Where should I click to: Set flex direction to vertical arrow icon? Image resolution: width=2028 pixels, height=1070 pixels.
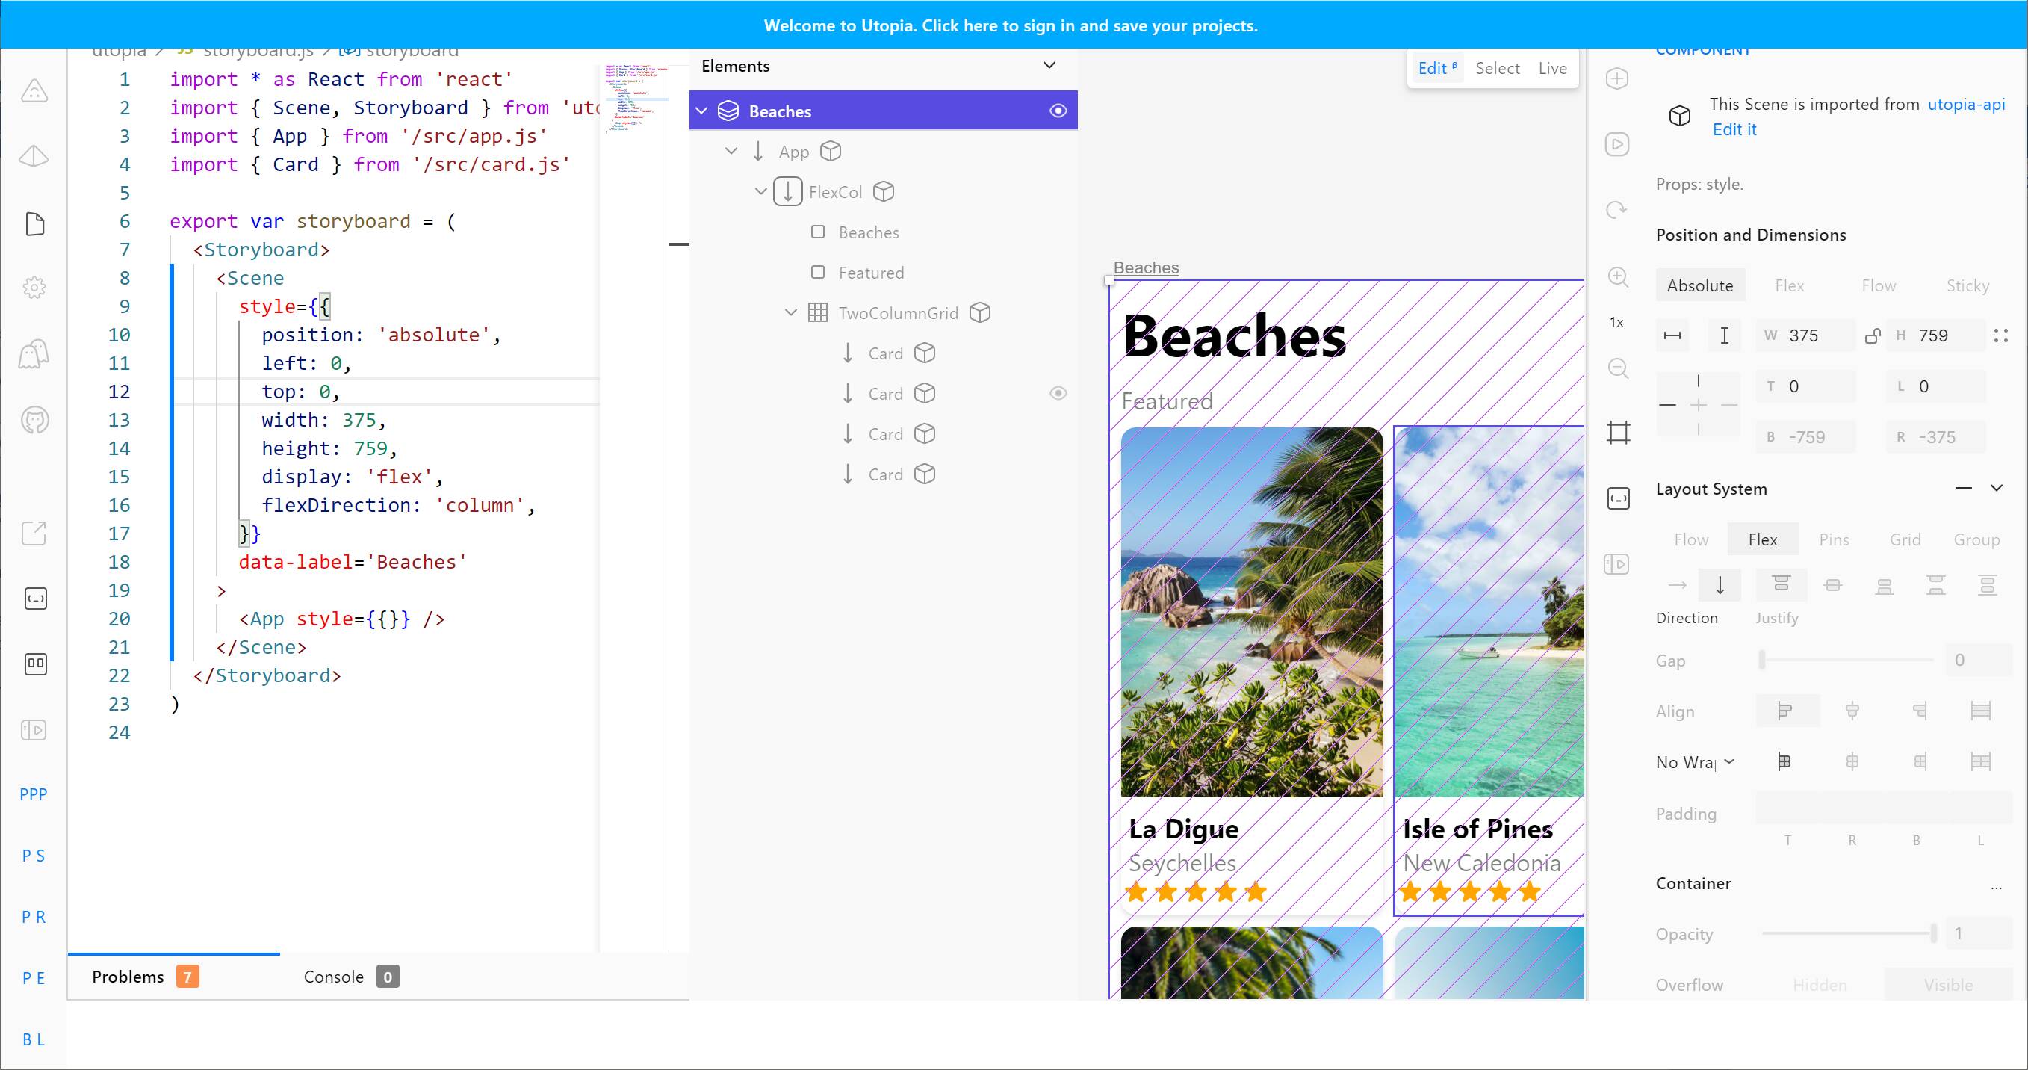point(1720,584)
